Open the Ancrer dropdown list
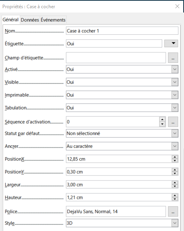The height and width of the screenshot is (231, 184). pyautogui.click(x=175, y=146)
